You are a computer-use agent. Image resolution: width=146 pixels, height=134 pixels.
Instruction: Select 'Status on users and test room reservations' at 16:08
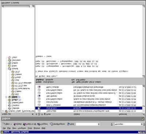pyautogui.click(x=89, y=99)
